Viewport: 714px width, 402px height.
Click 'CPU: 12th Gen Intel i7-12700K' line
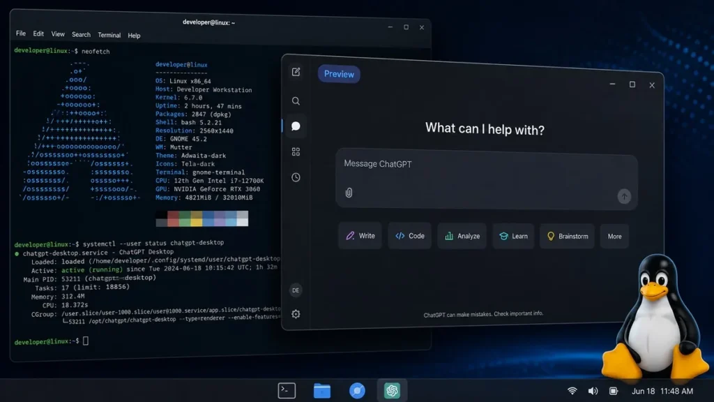click(x=209, y=181)
